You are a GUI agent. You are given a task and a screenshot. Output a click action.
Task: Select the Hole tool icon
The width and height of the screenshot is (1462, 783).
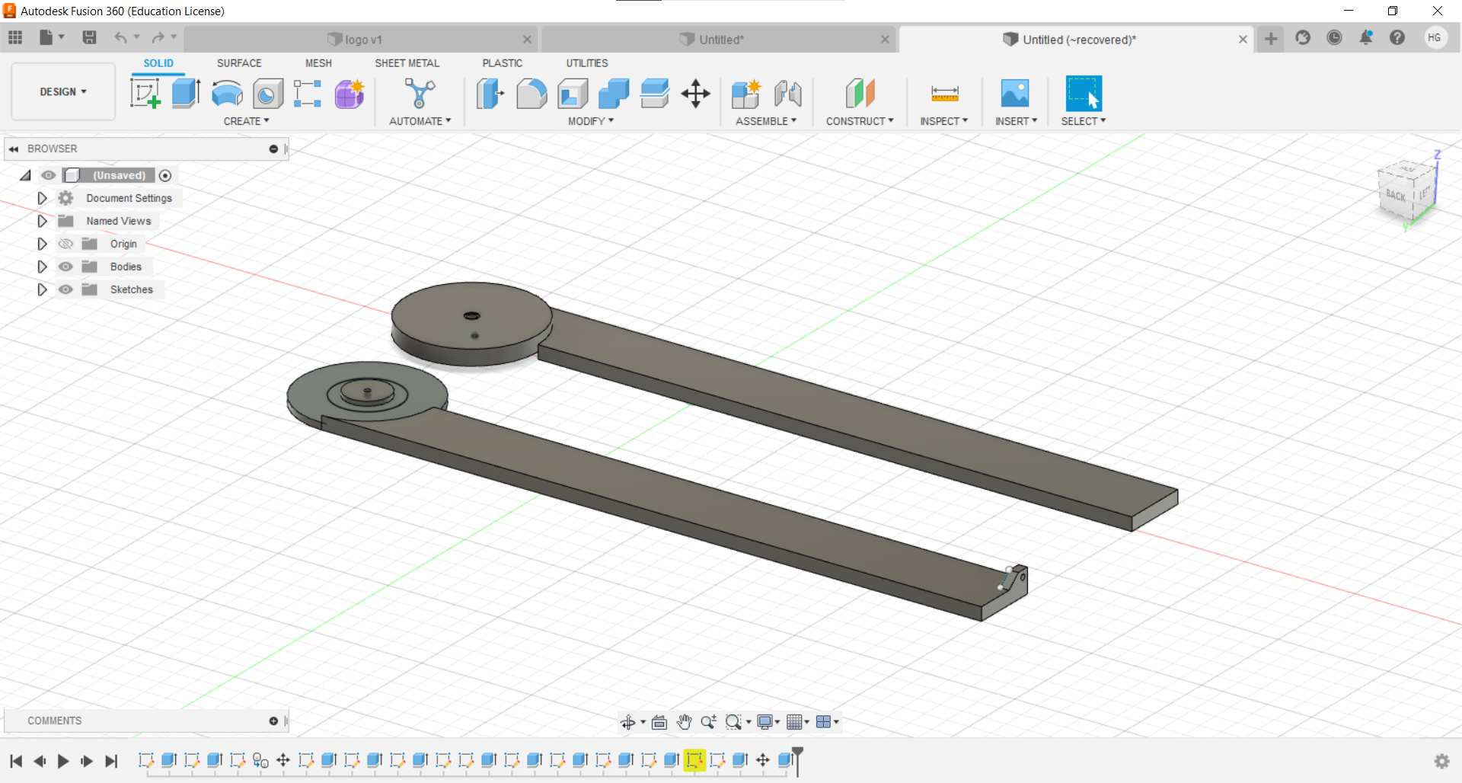(267, 94)
